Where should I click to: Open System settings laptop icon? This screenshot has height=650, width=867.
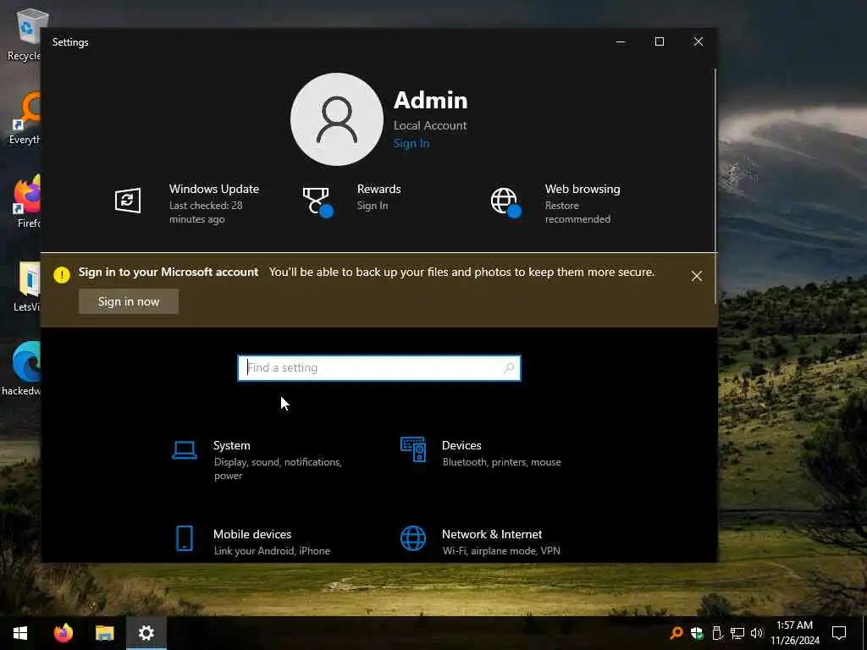click(184, 450)
